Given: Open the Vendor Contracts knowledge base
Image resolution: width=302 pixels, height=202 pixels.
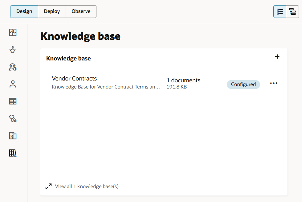Looking at the screenshot, I should (x=74, y=78).
